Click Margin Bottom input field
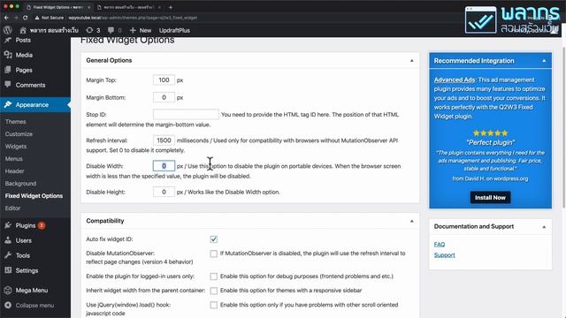The width and height of the screenshot is (566, 318). tap(164, 97)
